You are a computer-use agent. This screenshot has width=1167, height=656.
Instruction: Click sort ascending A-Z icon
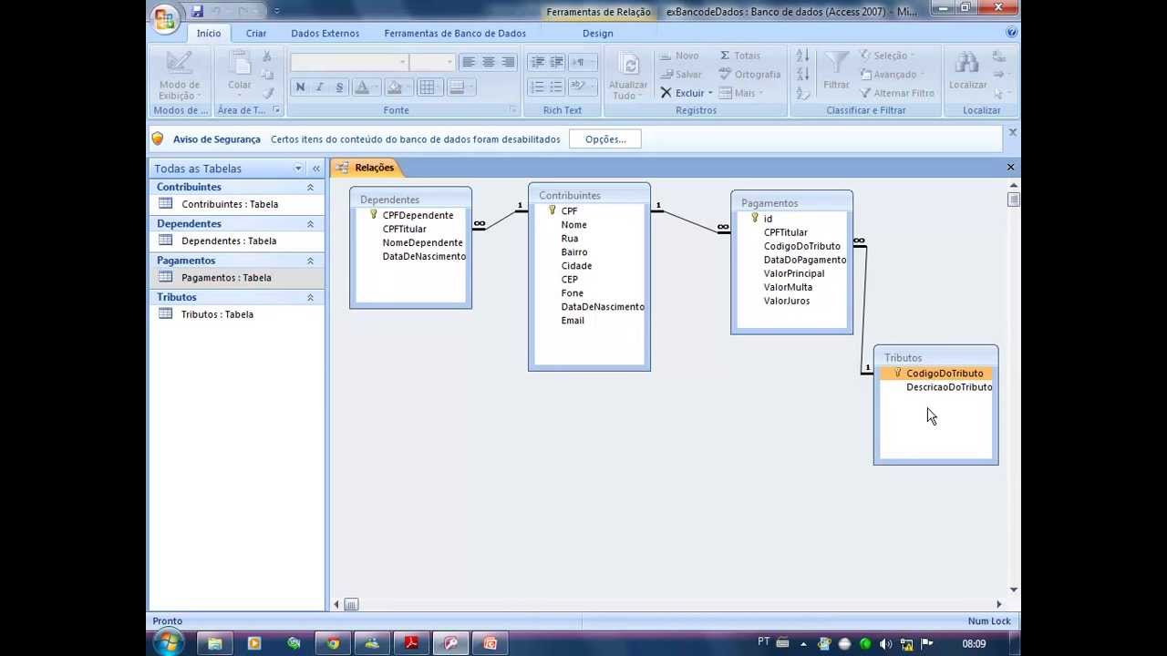point(802,56)
